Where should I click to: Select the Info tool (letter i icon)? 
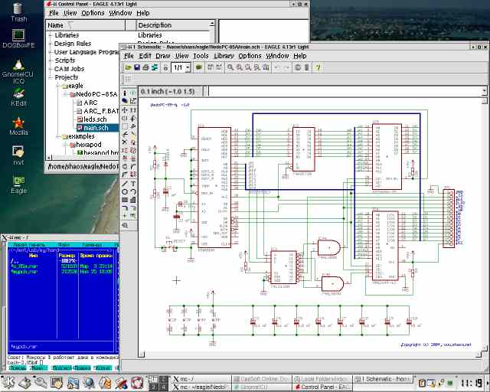pos(125,93)
